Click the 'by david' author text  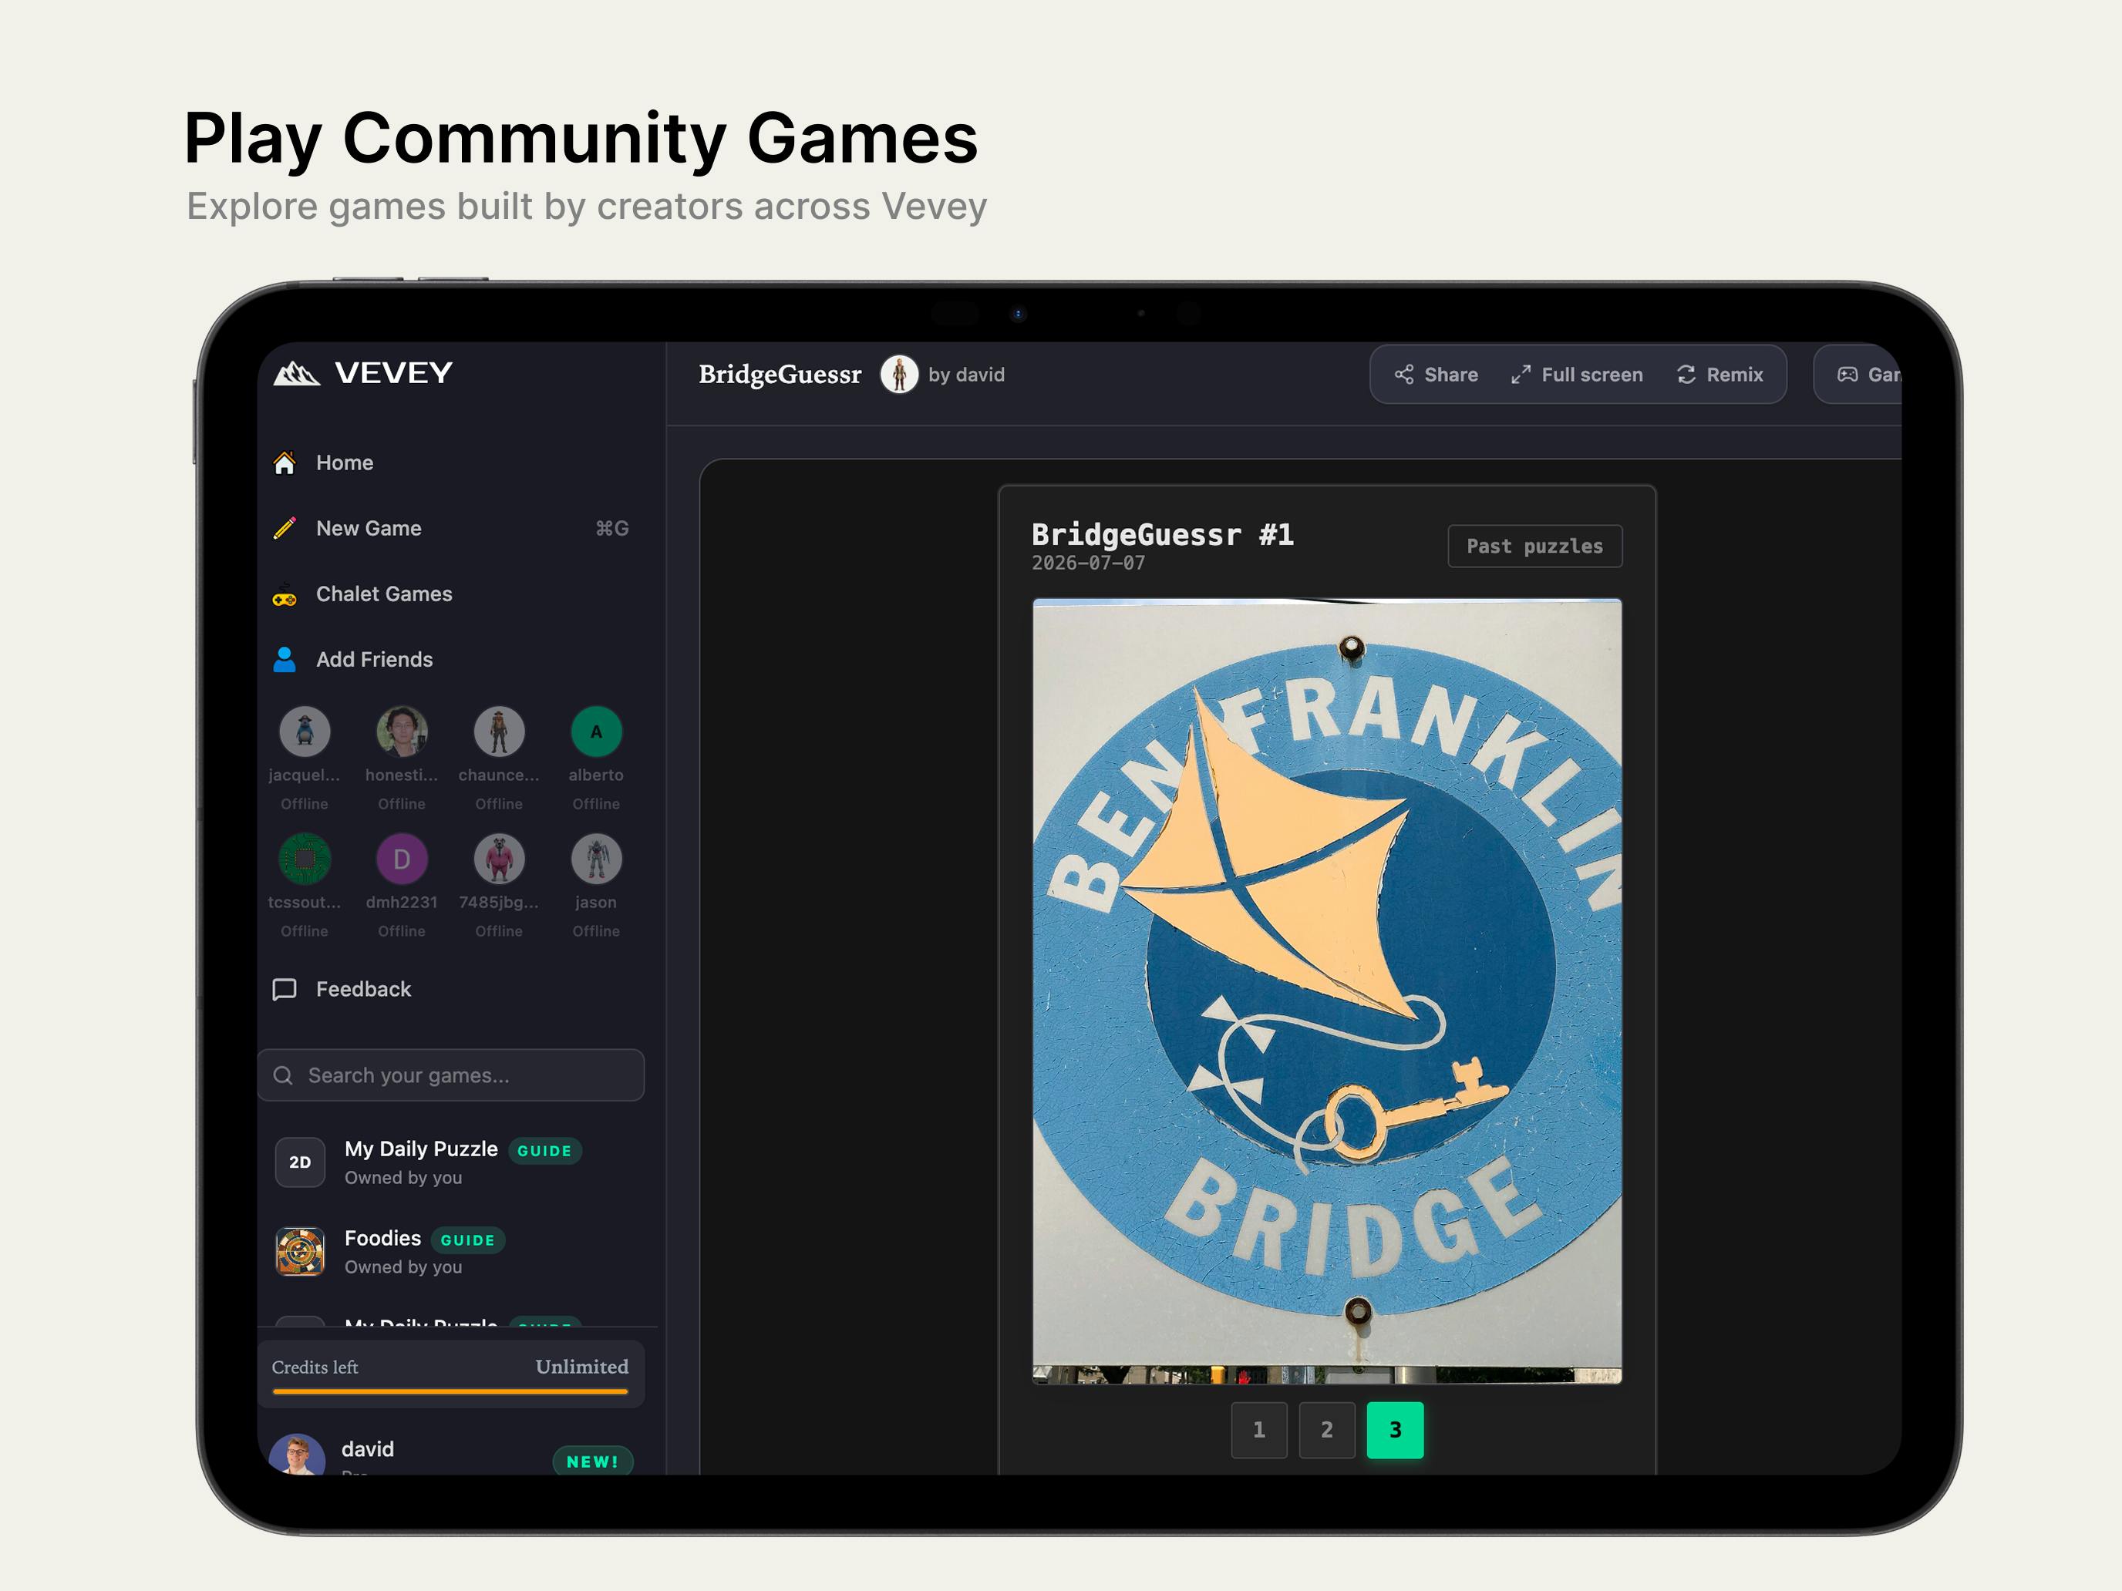pyautogui.click(x=967, y=375)
